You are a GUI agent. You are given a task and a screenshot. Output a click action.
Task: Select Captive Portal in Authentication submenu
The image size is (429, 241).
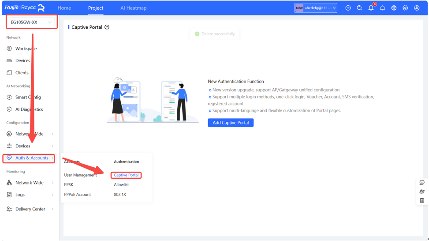coord(126,175)
